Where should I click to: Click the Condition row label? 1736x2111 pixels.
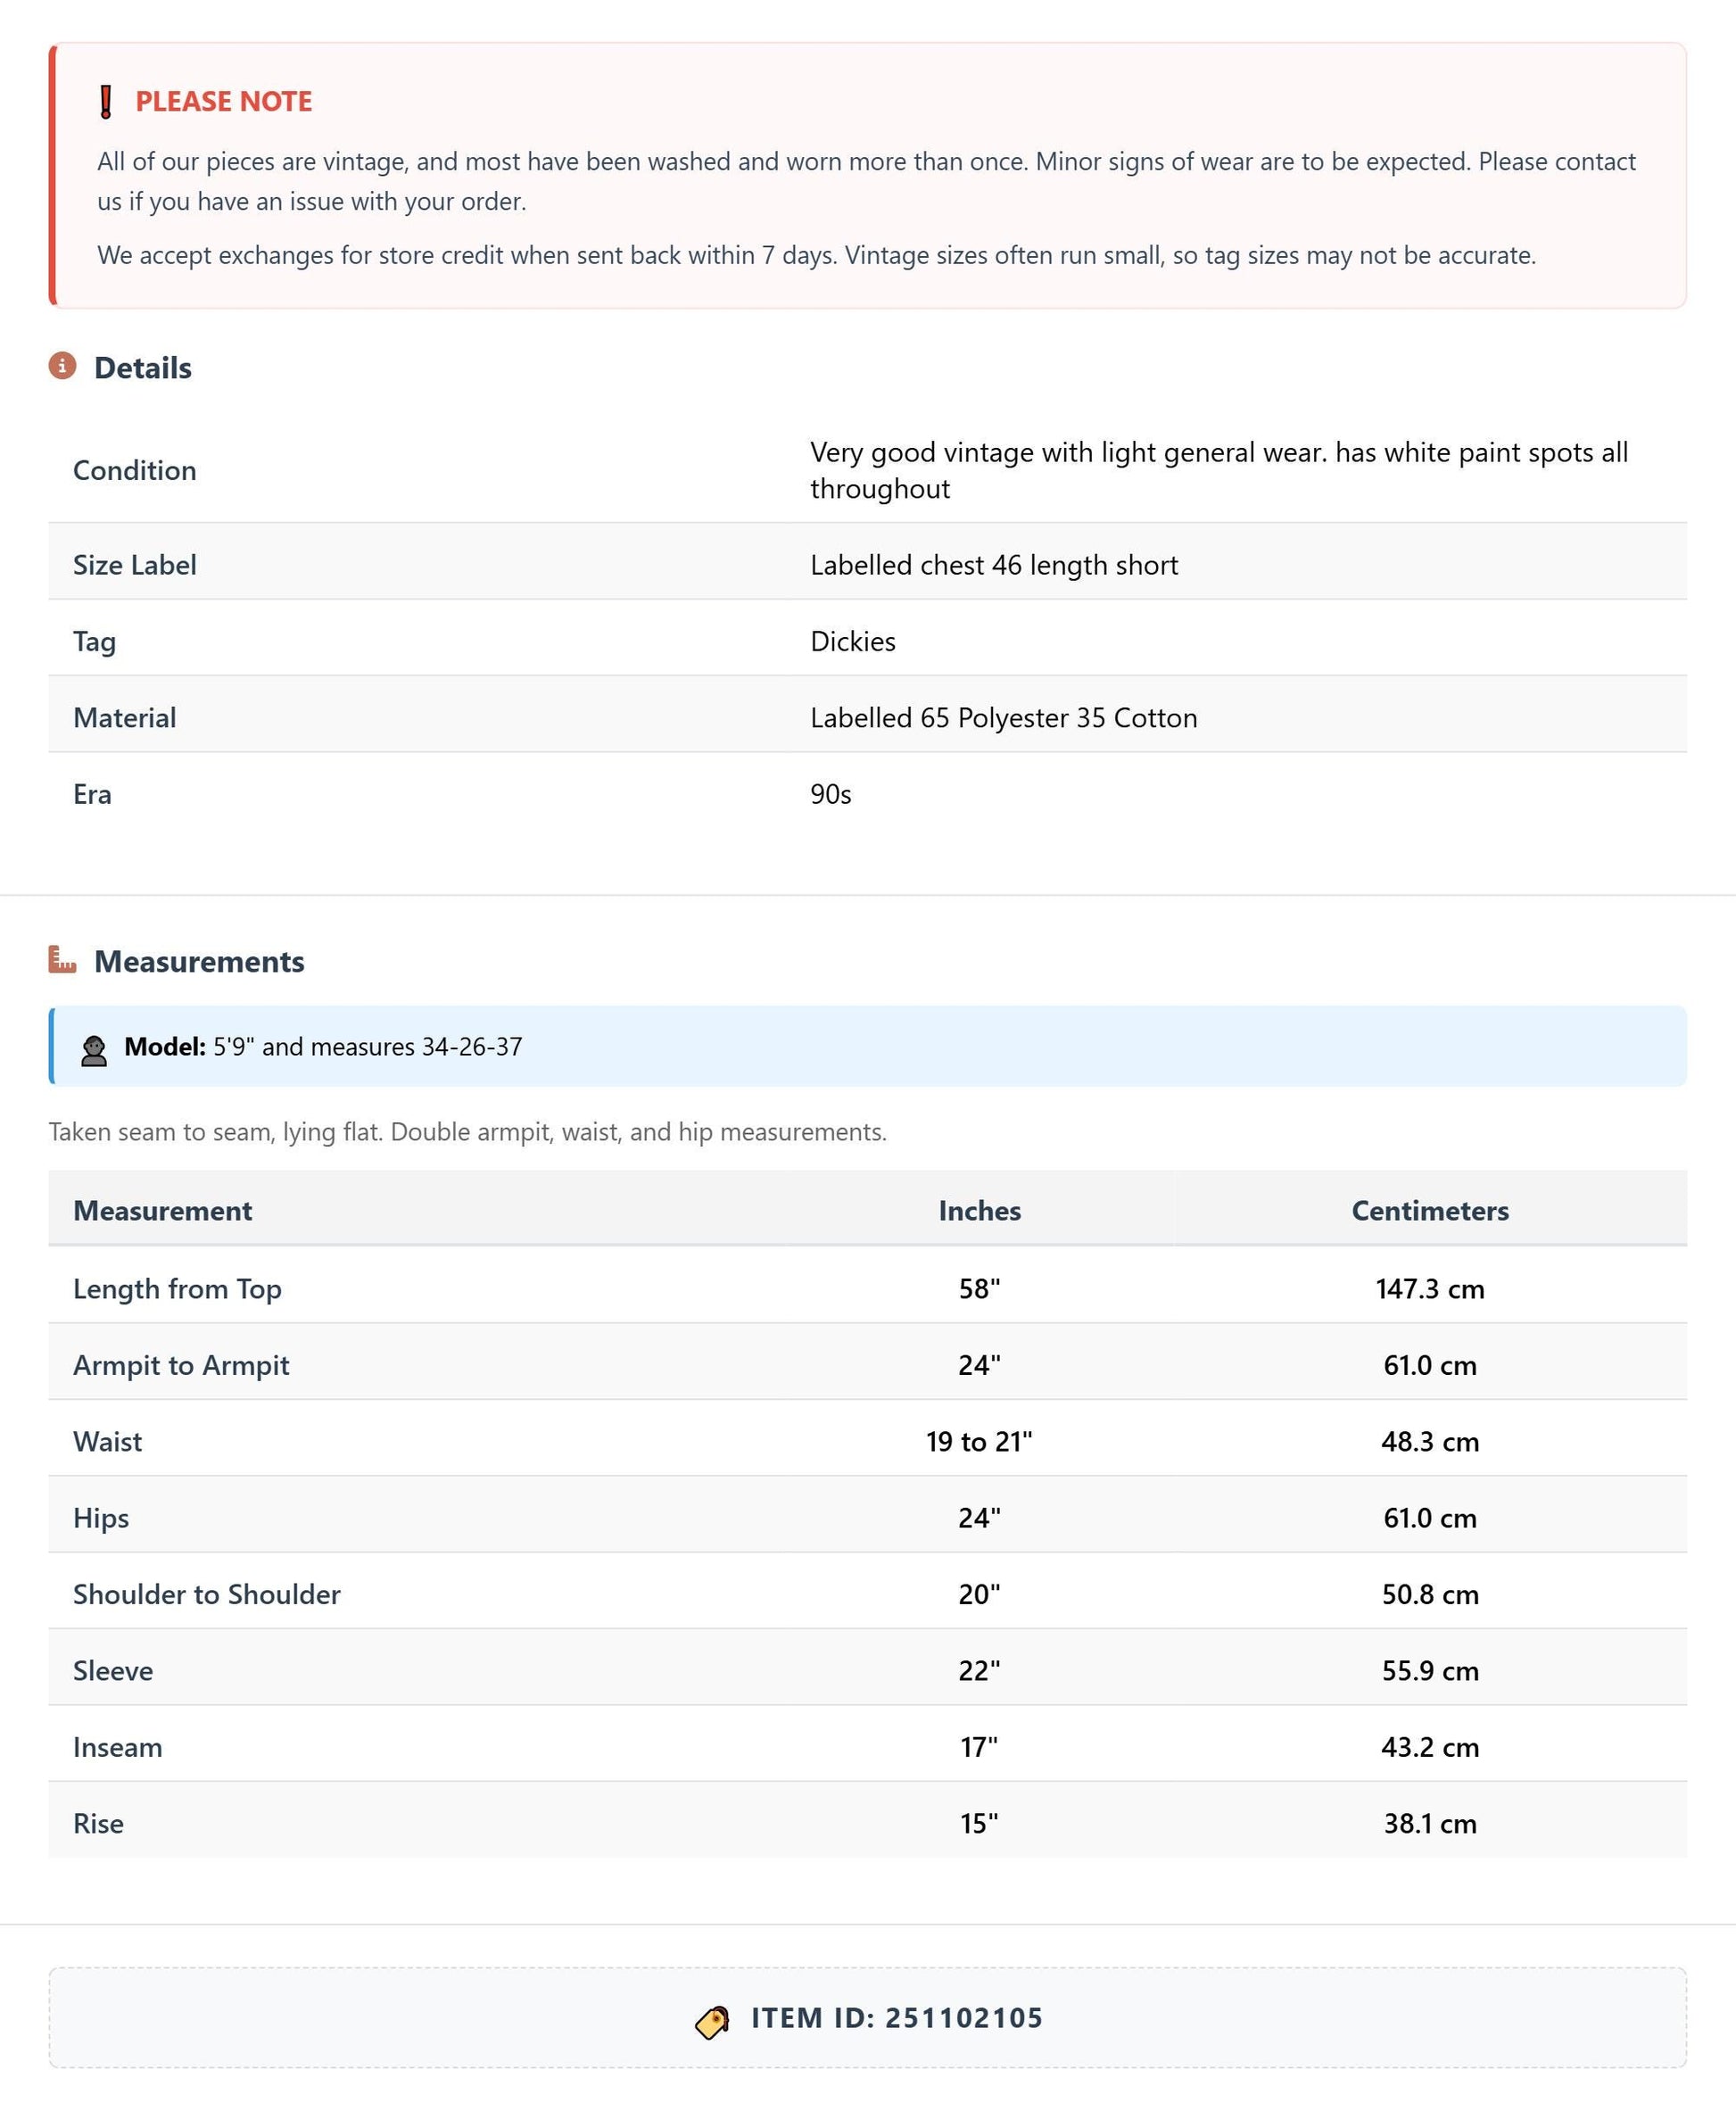point(134,470)
